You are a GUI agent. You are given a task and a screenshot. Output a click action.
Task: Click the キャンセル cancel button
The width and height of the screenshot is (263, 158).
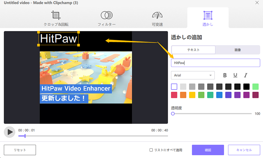click(x=244, y=150)
